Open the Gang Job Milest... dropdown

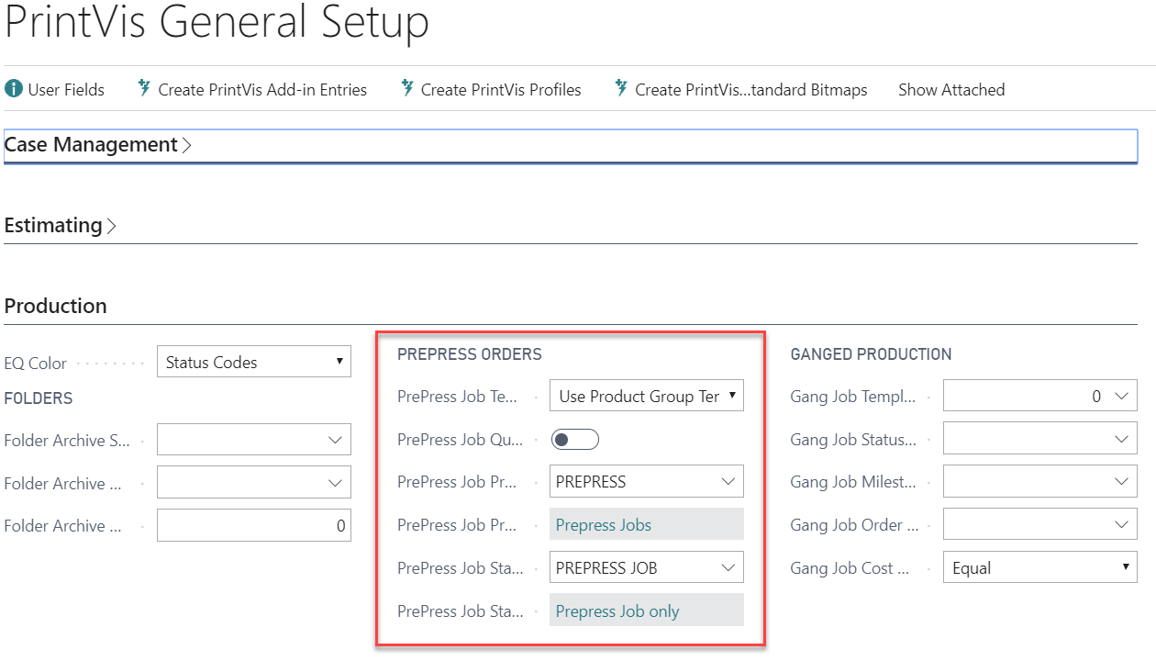[x=1040, y=481]
